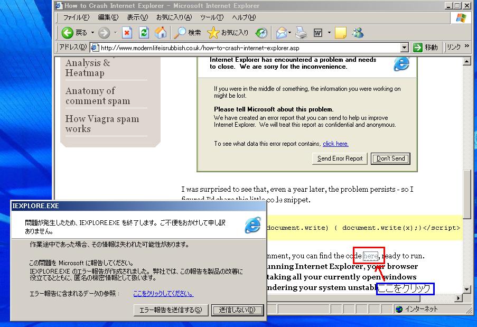Open the ファイル(F) menu
This screenshot has height=327, width=477.
[76, 17]
